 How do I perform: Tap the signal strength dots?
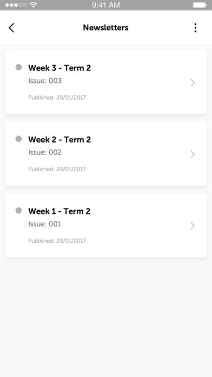click(x=16, y=5)
